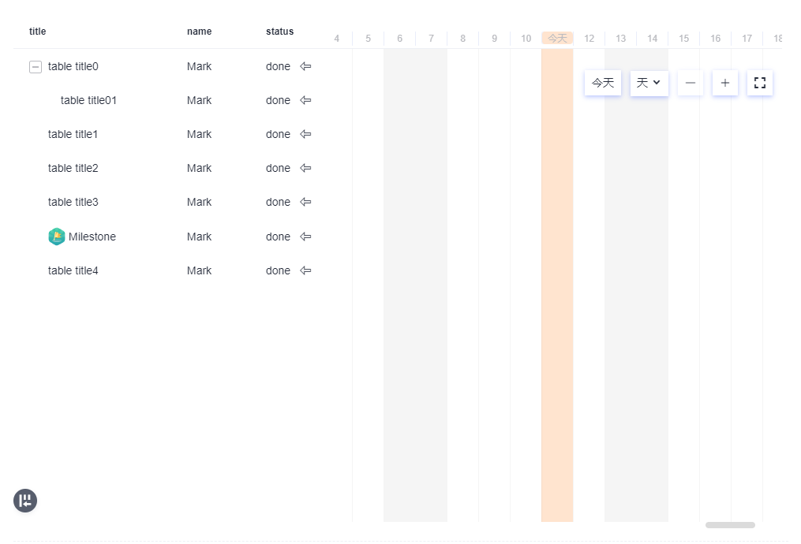
Task: Click the name column header
Action: tap(199, 31)
